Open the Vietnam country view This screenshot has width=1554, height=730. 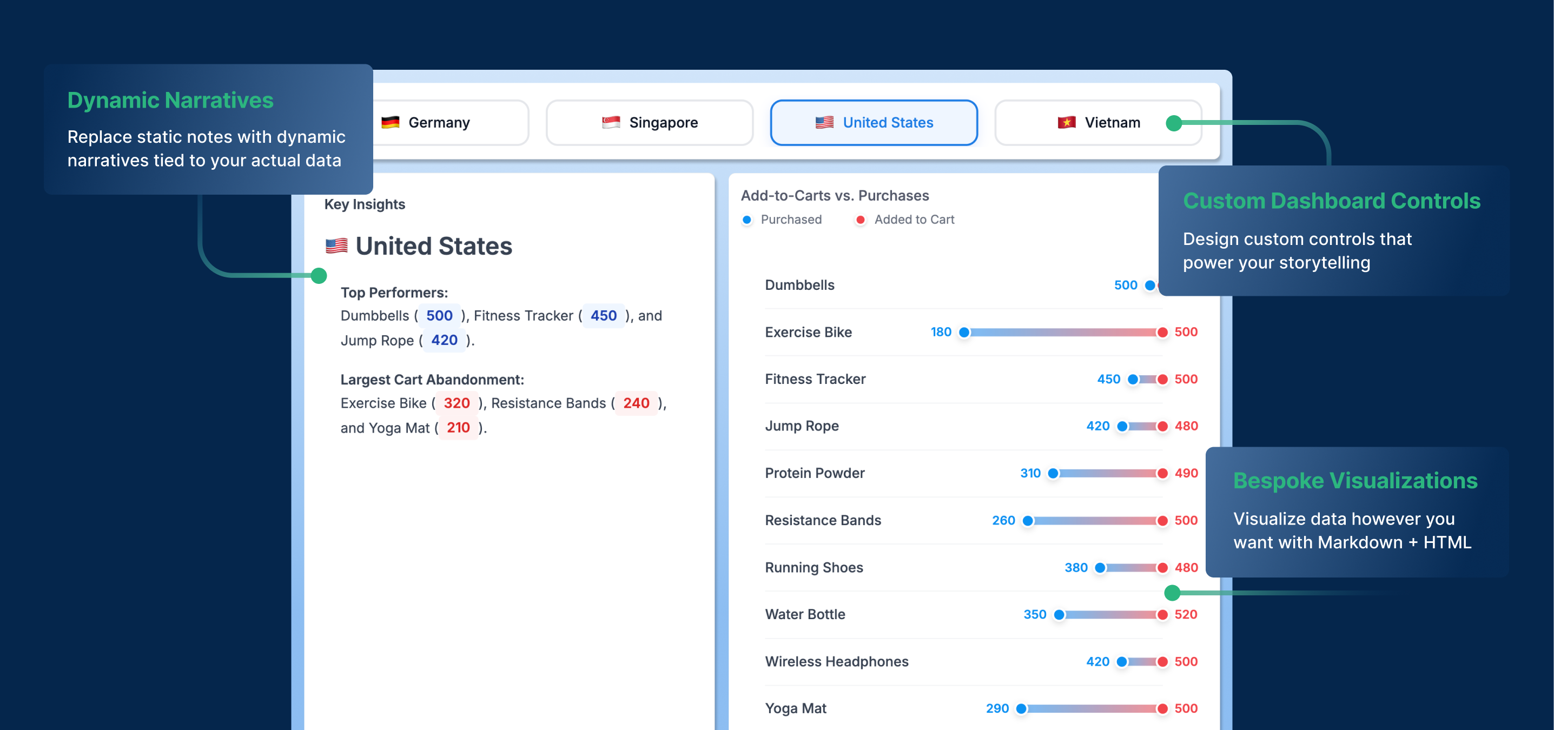[x=1098, y=122]
